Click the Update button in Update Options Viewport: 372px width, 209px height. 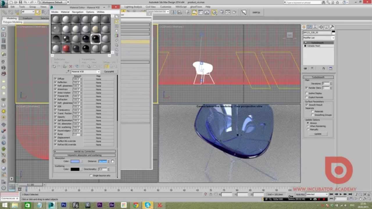pyautogui.click(x=318, y=134)
